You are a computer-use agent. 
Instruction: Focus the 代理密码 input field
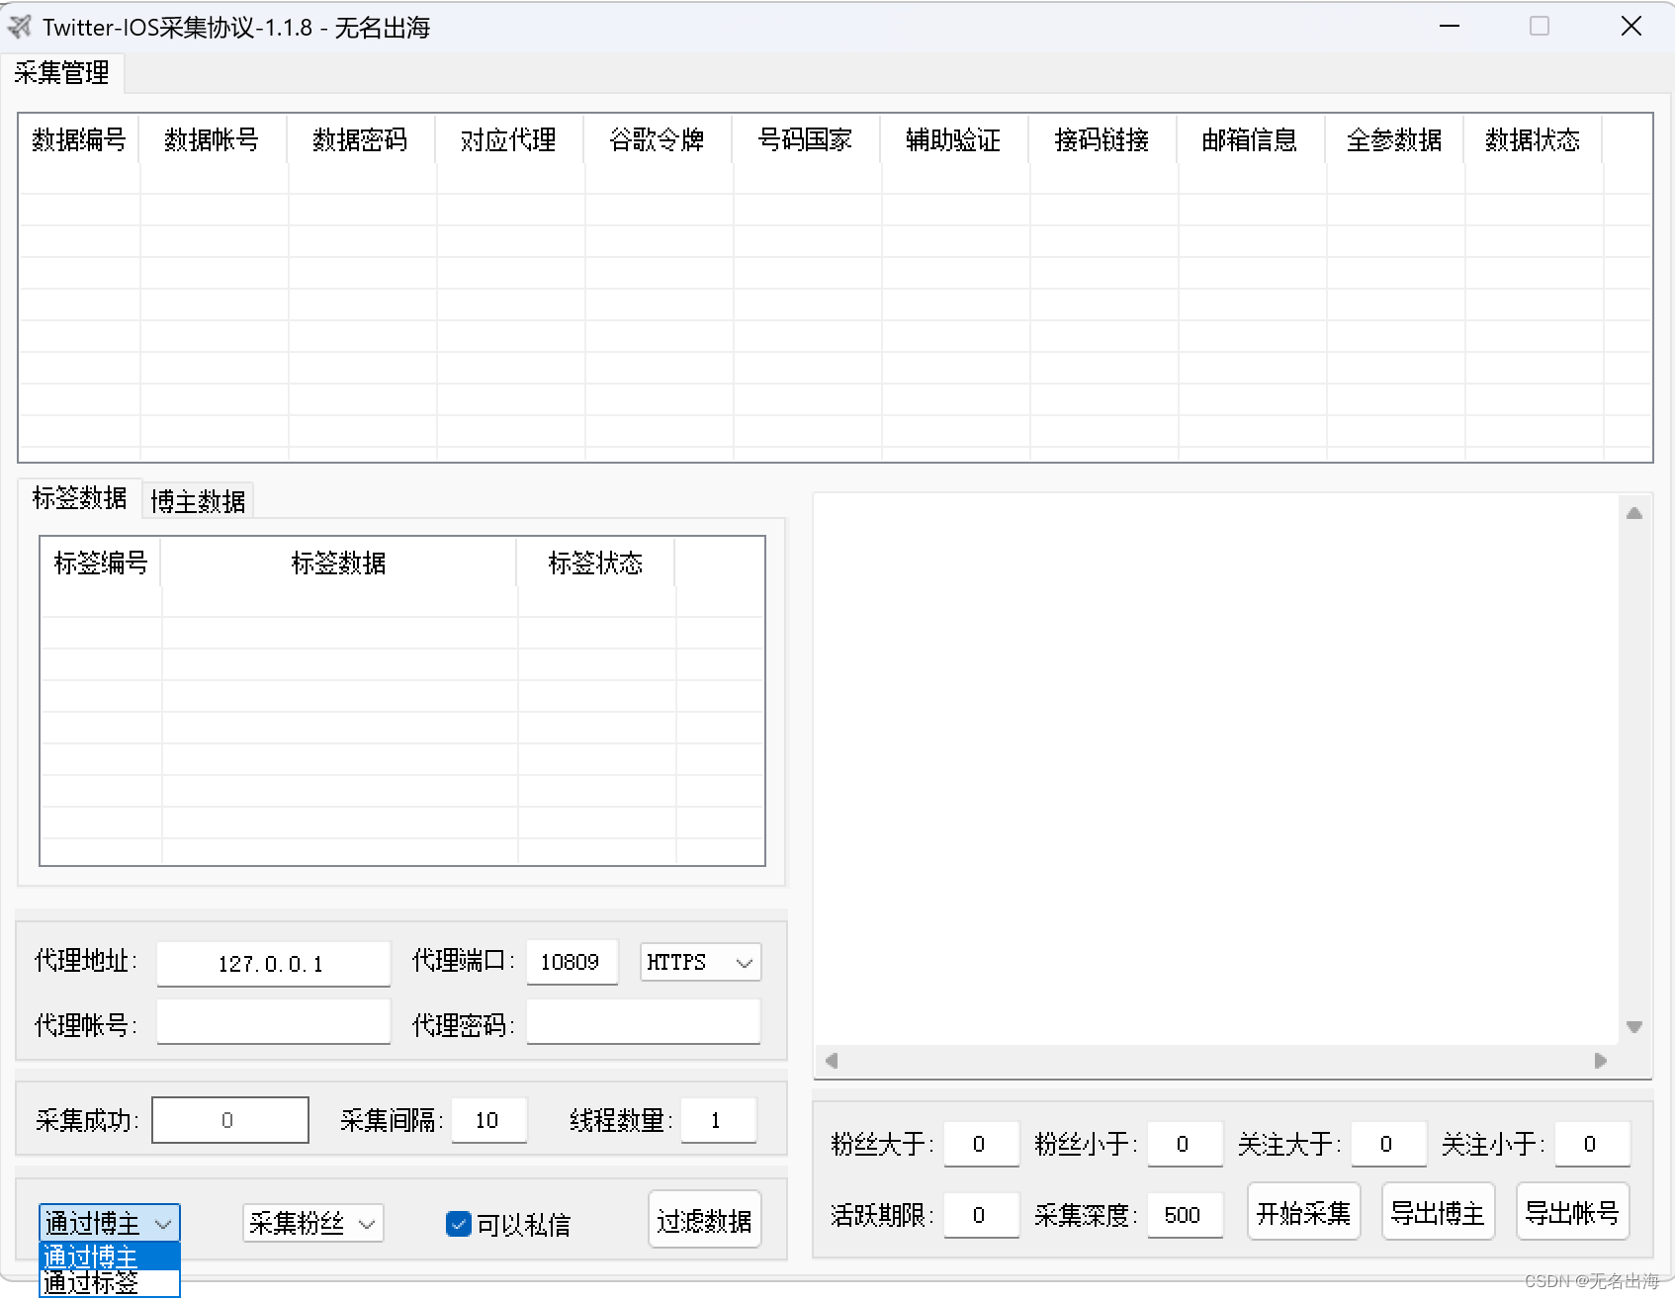coord(643,1022)
